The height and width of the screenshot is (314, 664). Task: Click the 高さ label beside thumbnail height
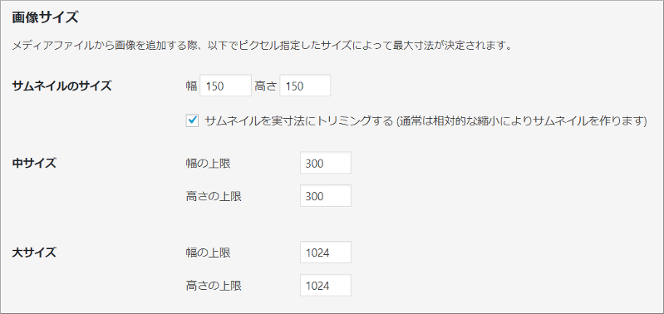[x=265, y=86]
